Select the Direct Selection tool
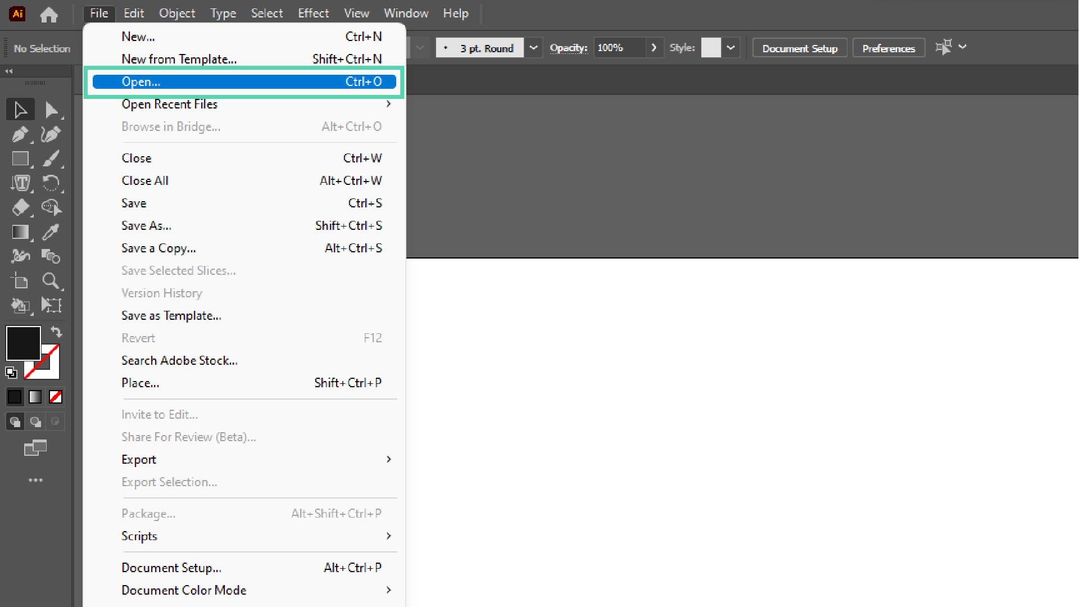This screenshot has height=607, width=1079. tap(51, 110)
